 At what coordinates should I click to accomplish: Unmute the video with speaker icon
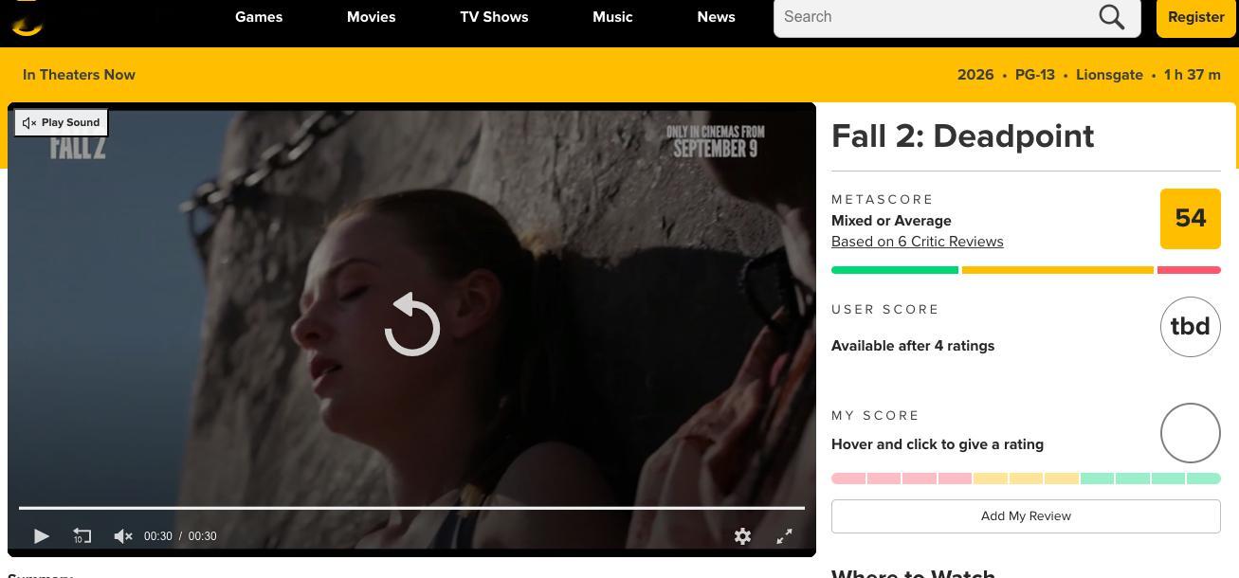tap(123, 536)
